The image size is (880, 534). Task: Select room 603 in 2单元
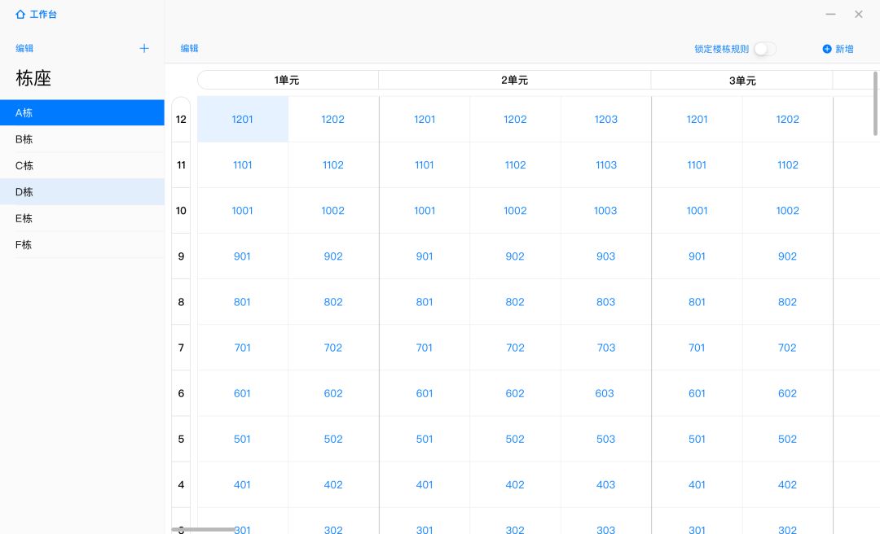click(605, 393)
